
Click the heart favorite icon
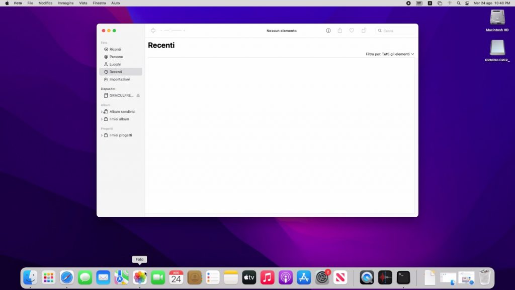(352, 31)
